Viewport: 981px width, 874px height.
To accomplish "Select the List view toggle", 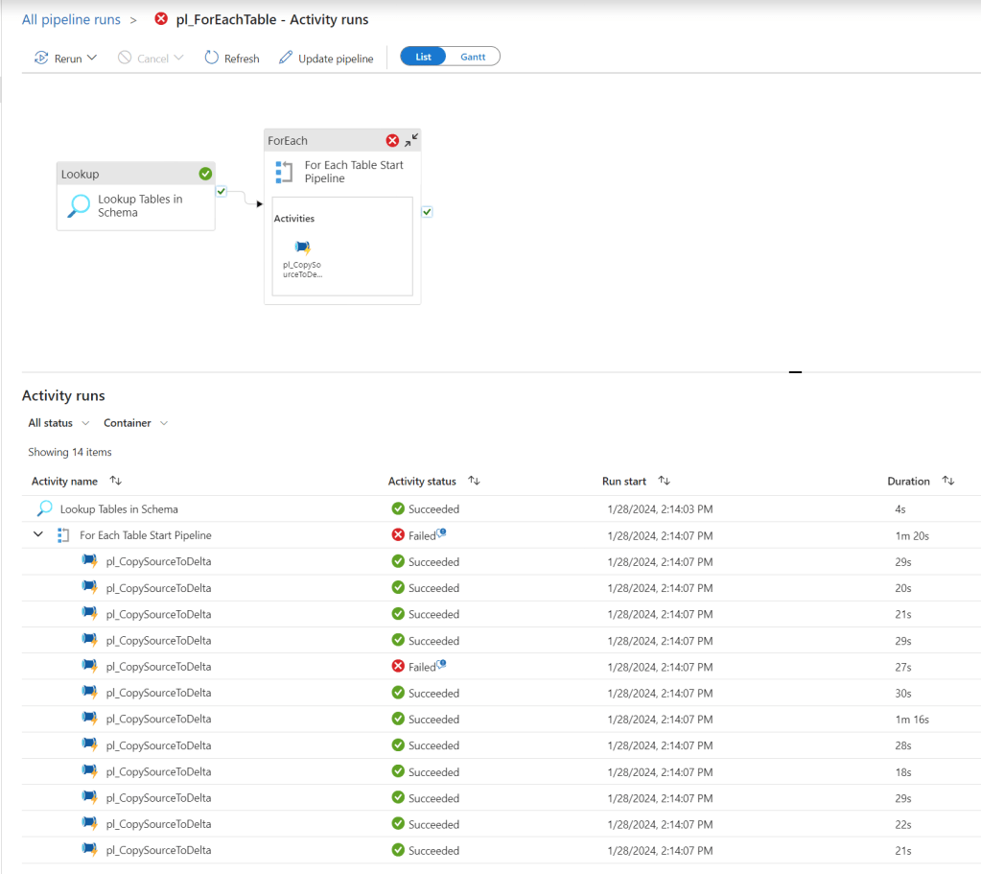I will tap(423, 57).
